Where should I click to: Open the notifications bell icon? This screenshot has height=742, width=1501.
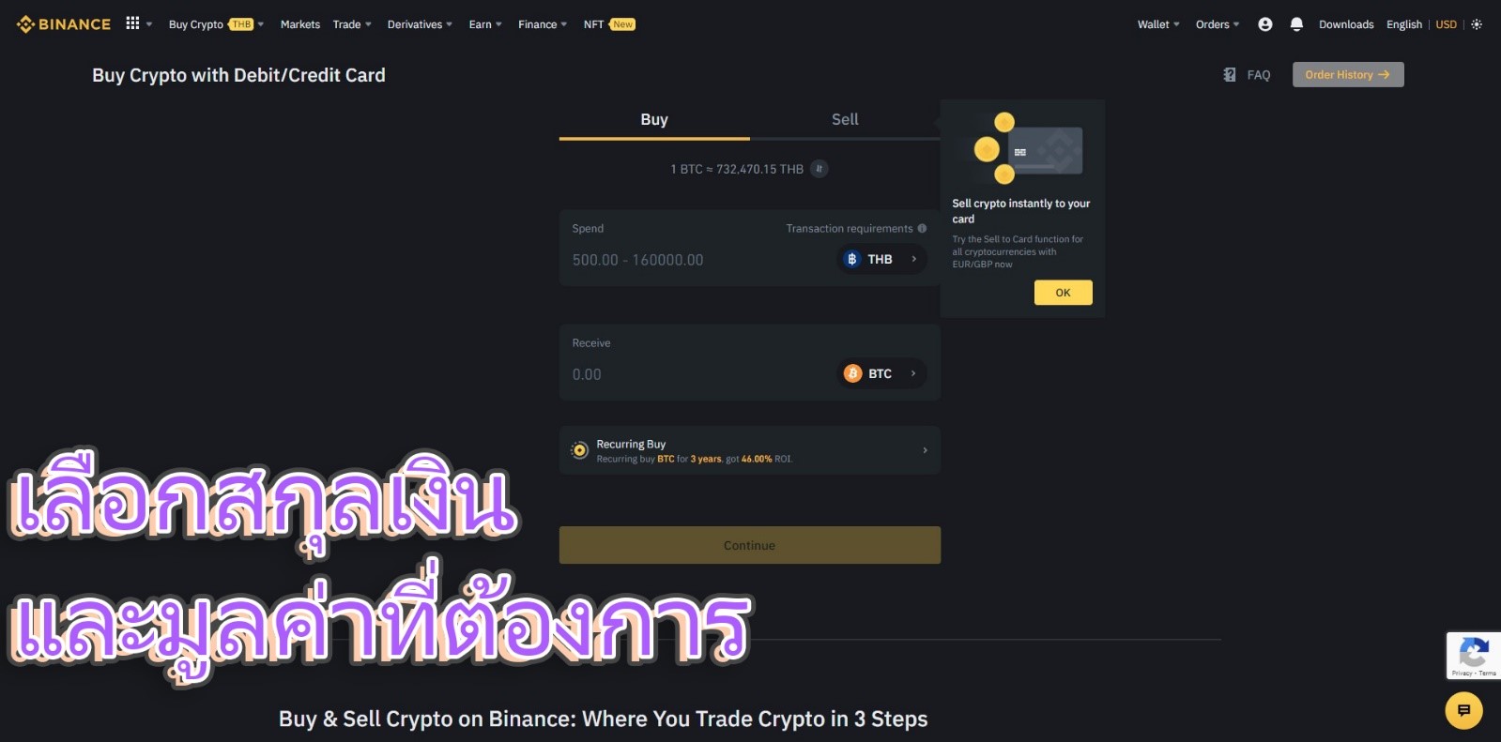point(1296,24)
